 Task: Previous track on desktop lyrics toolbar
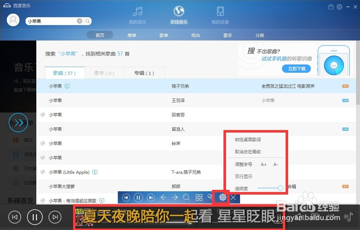[126, 197]
